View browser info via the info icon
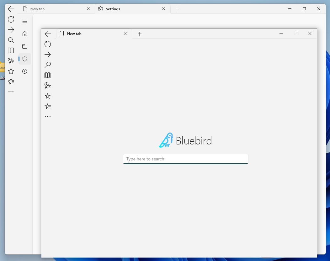The height and width of the screenshot is (261, 330). pos(24,71)
